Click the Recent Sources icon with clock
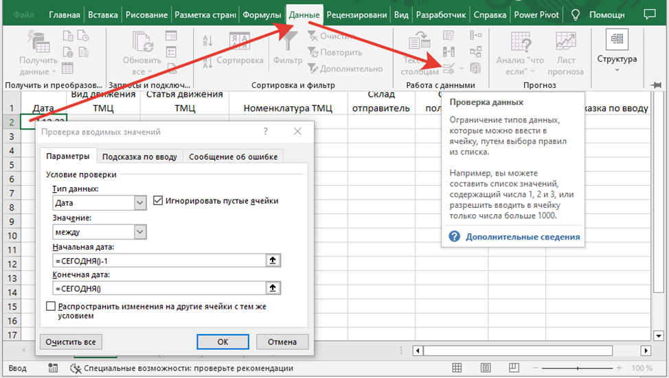 click(x=83, y=36)
